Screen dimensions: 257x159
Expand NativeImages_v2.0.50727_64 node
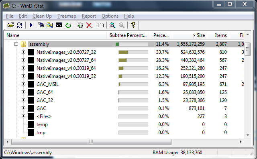23,60
